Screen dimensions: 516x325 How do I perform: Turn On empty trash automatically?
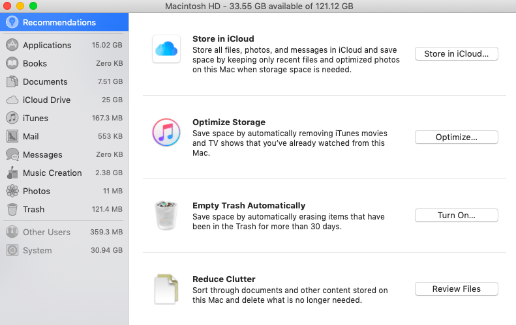(x=457, y=215)
